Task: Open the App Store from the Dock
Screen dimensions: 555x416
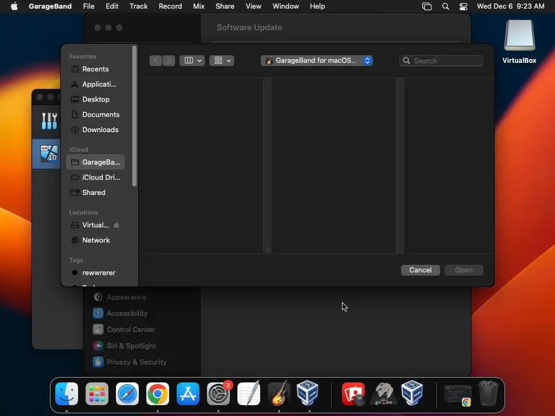Action: click(188, 394)
